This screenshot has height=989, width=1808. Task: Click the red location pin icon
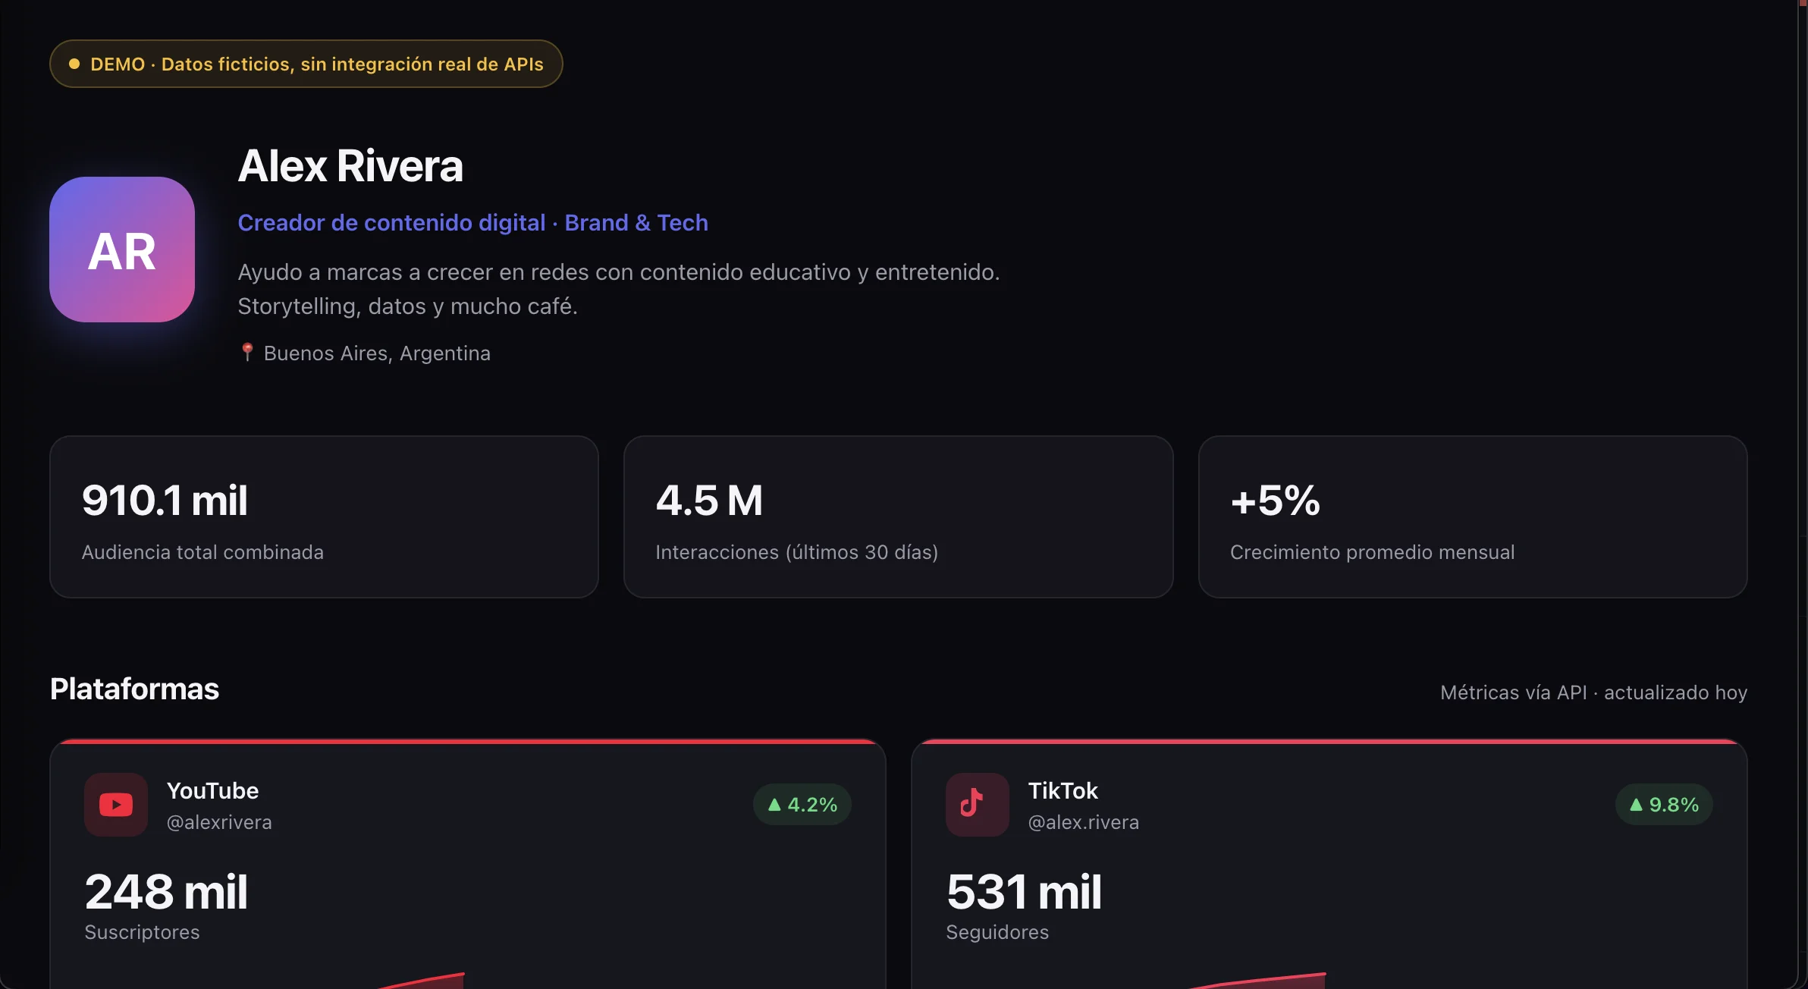pos(247,353)
